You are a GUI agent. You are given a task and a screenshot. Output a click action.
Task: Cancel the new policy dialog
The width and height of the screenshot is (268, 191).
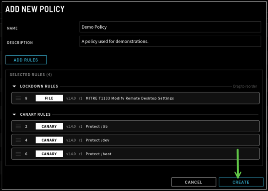pos(194,182)
